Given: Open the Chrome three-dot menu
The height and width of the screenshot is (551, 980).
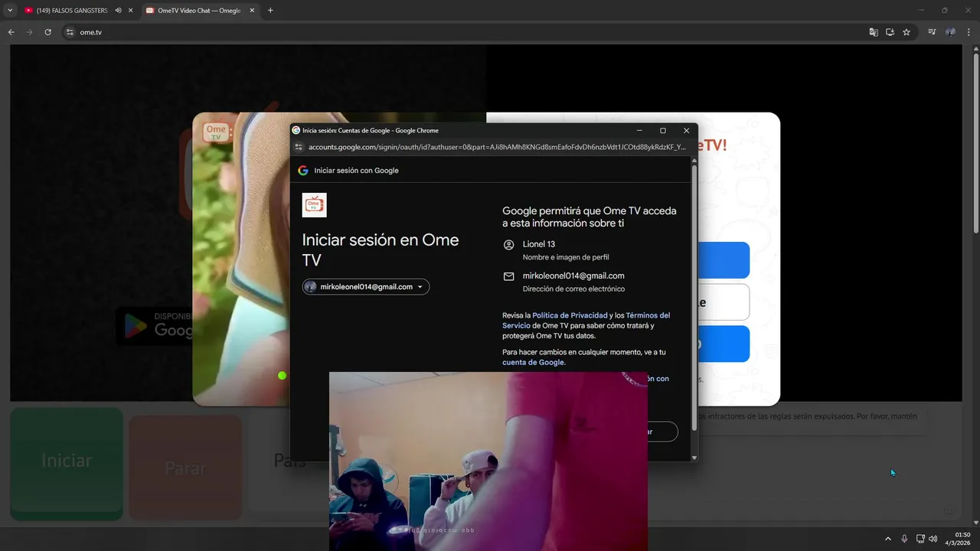Looking at the screenshot, I should 969,32.
